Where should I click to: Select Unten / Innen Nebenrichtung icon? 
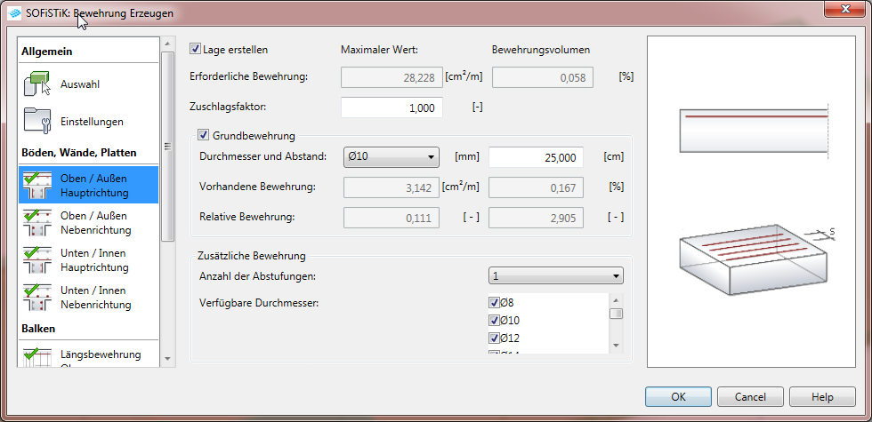pyautogui.click(x=36, y=297)
